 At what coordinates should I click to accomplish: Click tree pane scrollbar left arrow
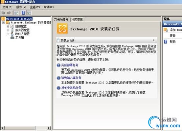[3, 128]
